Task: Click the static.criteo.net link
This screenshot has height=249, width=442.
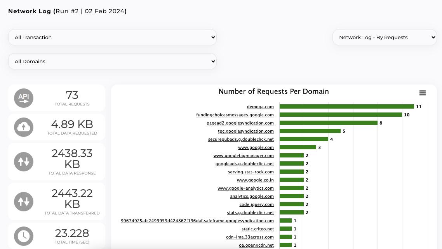Action: [x=258, y=229]
